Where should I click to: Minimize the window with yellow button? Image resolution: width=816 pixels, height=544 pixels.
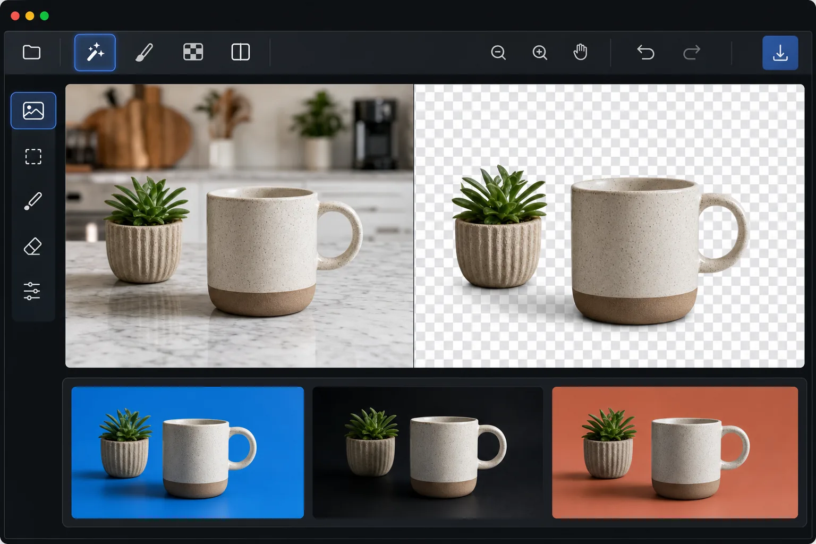click(x=30, y=16)
